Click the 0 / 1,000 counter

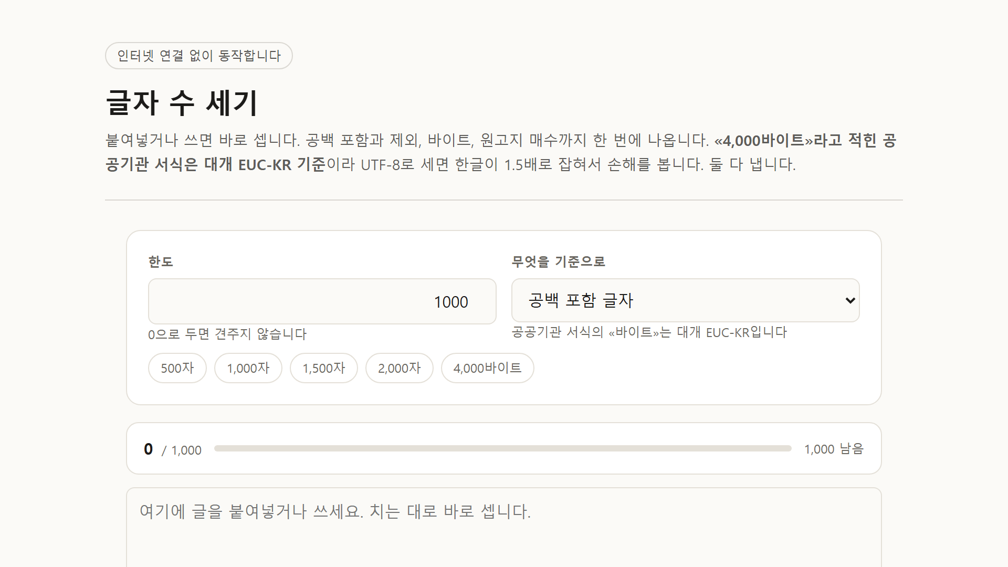[173, 449]
